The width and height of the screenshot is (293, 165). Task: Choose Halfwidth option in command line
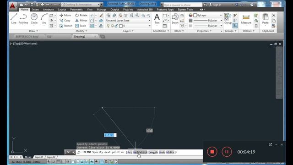click(x=140, y=152)
